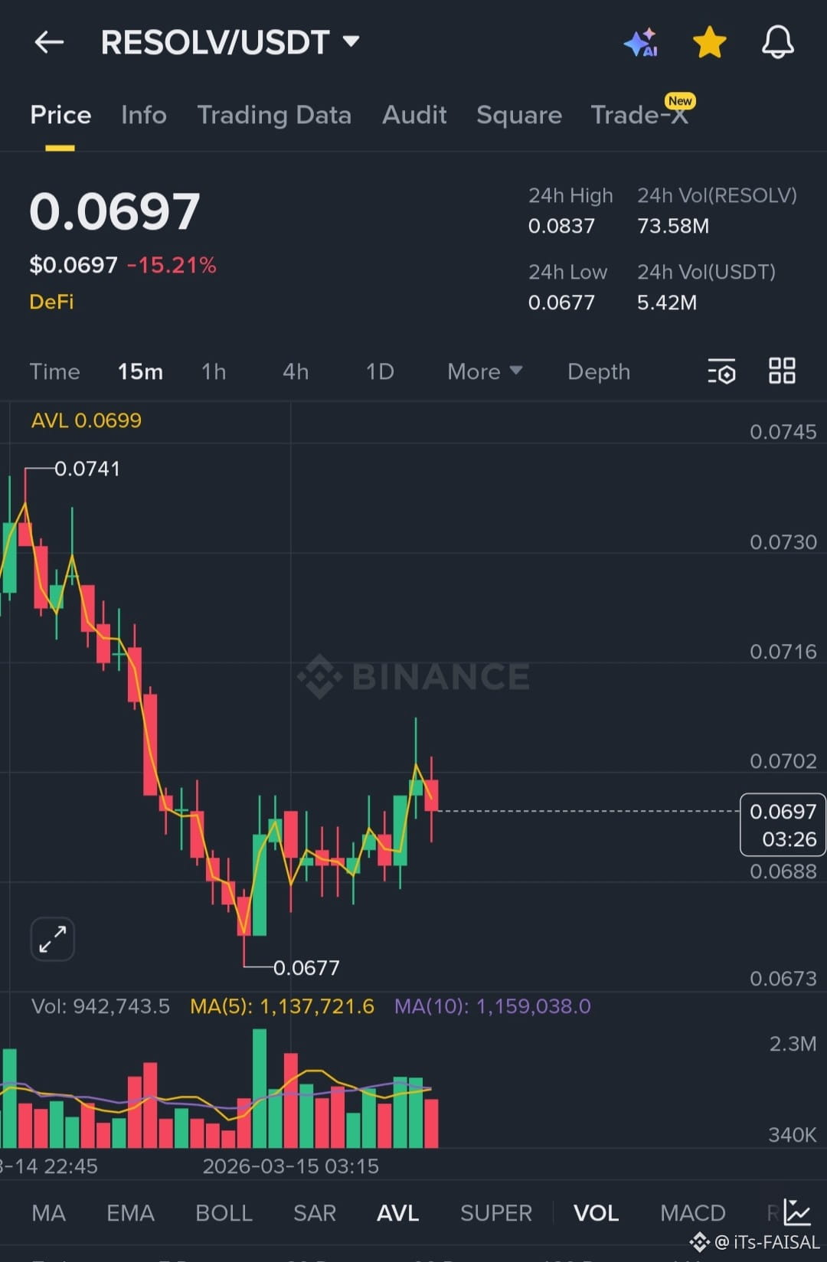Toggle the SAR indicator
827x1262 pixels.
pyautogui.click(x=315, y=1213)
